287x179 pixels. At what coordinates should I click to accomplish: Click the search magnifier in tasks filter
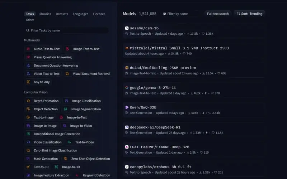(28, 30)
